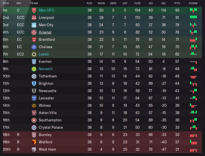This screenshot has height=156, width=205.
Task: Click the Everton club crest
Action: [x=34, y=61]
